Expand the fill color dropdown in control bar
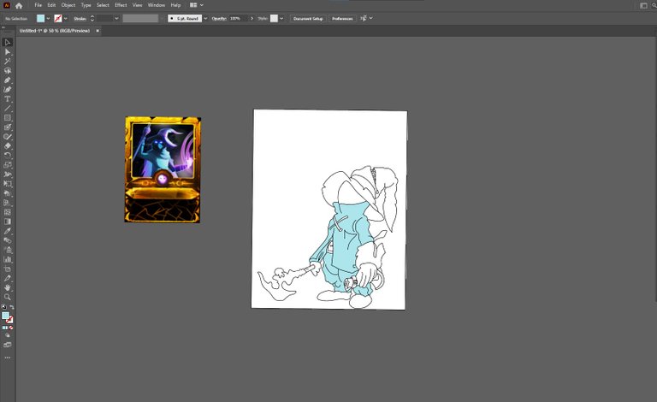The width and height of the screenshot is (657, 402). [x=48, y=19]
